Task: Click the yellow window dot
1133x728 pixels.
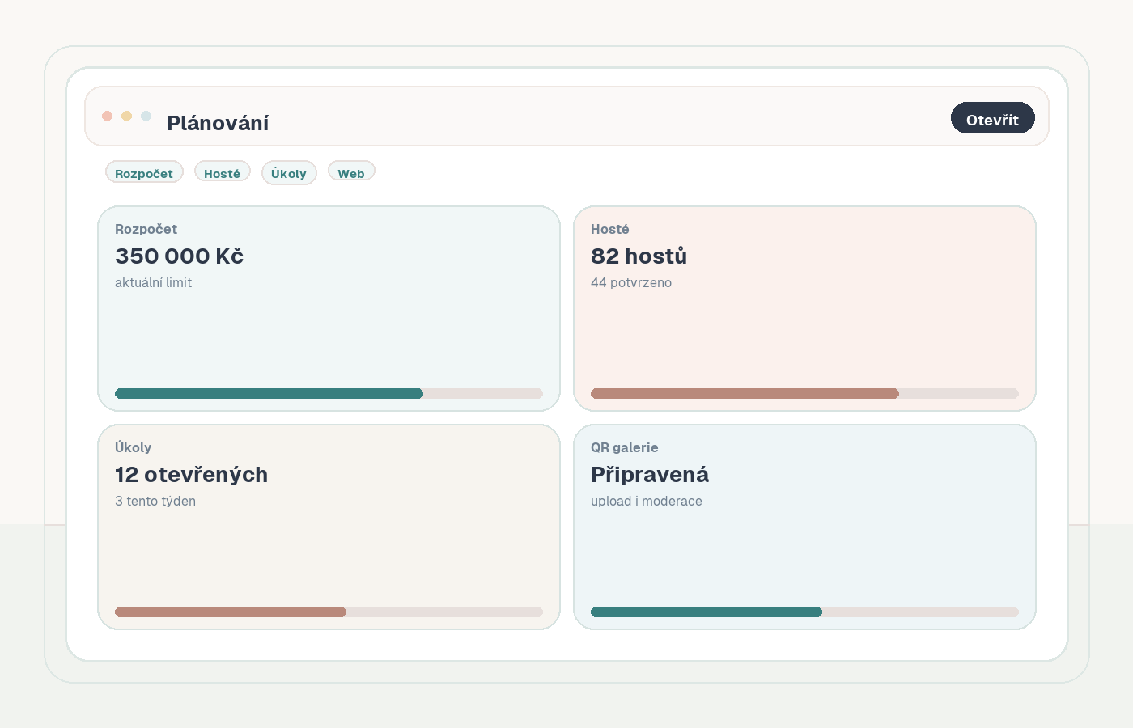Action: (126, 116)
